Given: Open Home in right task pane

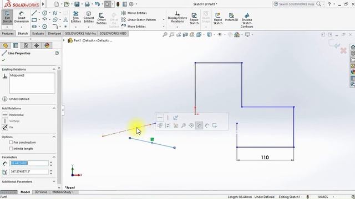Looking at the screenshot, I should 353,47.
